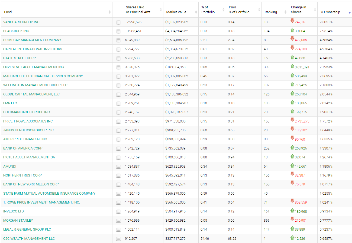Viewport: 352px width, 243px height.
Task: Click C2C portfolio percentage 54.46
Action: point(205,238)
